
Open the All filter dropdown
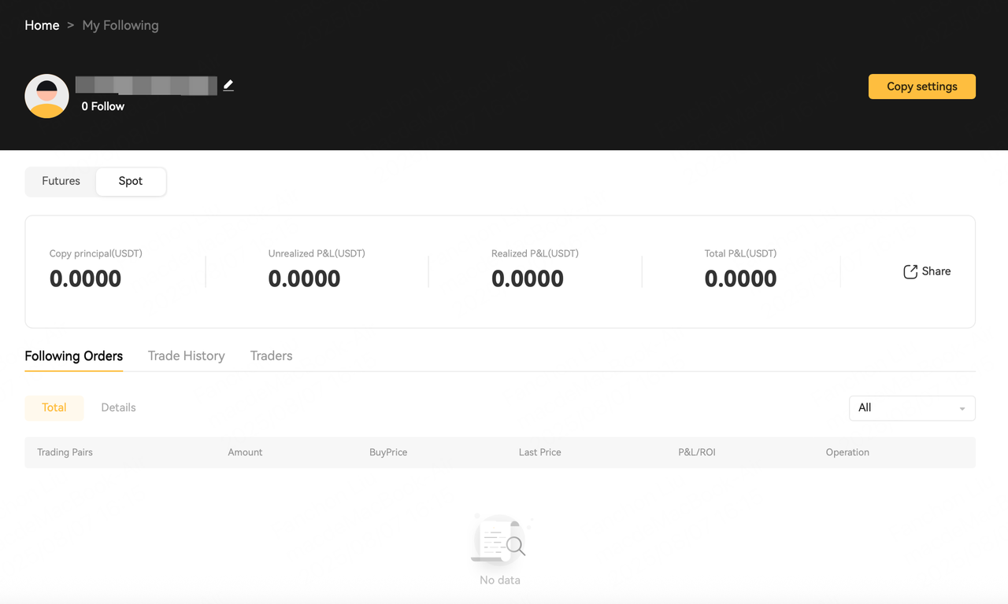pyautogui.click(x=912, y=408)
